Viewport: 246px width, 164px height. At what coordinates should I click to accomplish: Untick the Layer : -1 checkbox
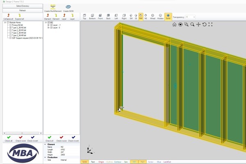[51, 25]
